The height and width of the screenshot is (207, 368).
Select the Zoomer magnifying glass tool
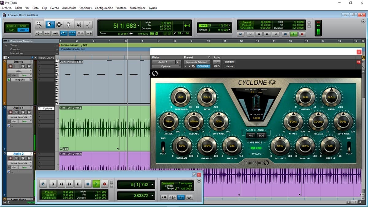[x=39, y=24]
